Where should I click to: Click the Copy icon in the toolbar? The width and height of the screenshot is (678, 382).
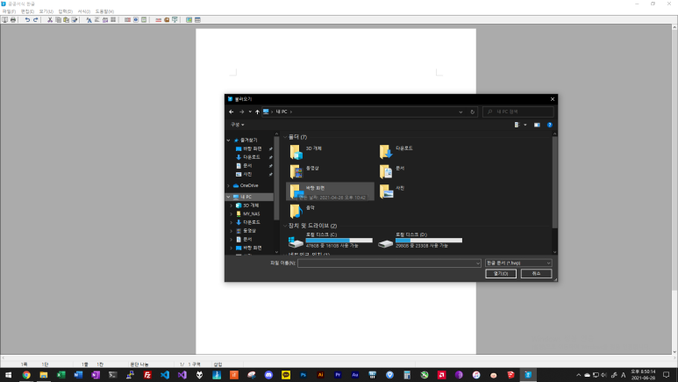(58, 20)
